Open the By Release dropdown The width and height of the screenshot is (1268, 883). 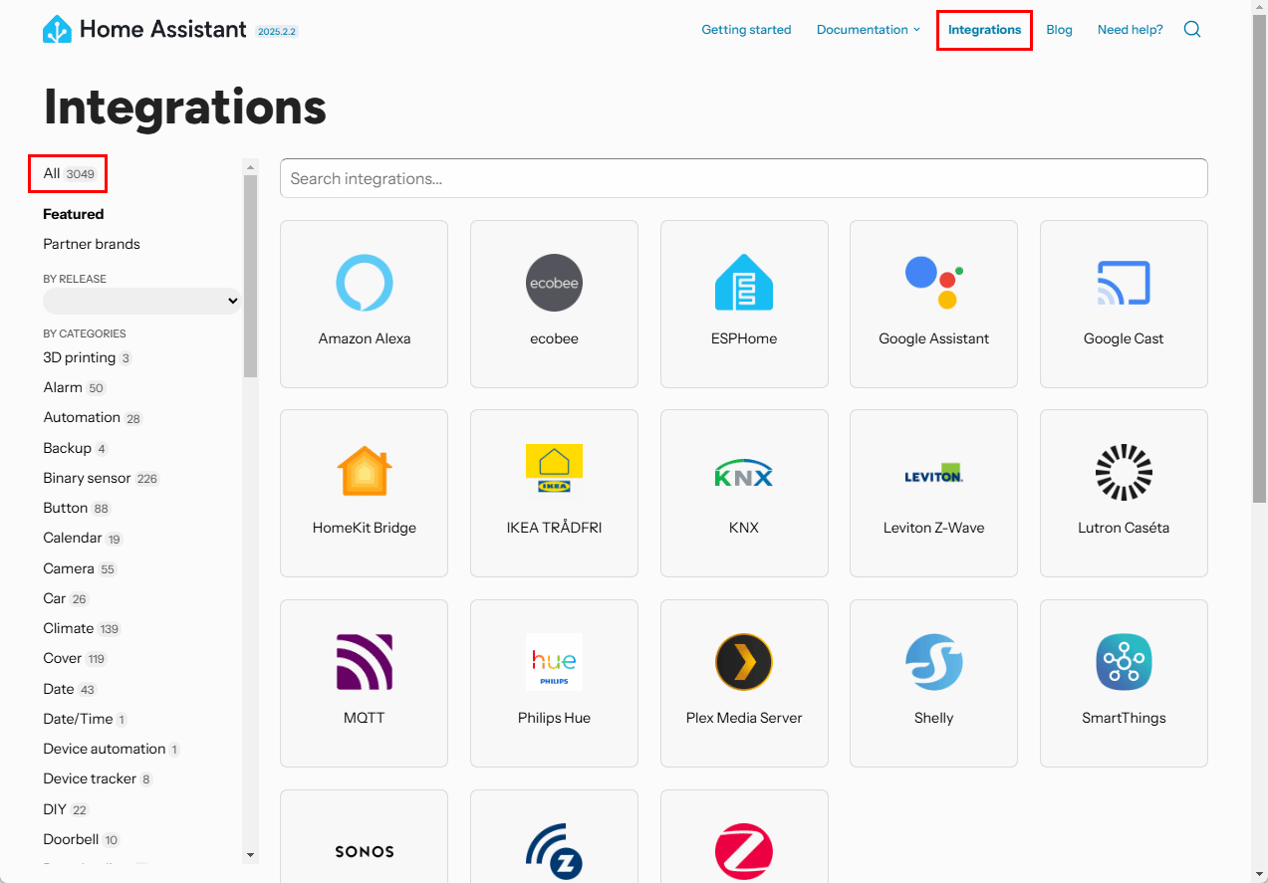pyautogui.click(x=141, y=301)
